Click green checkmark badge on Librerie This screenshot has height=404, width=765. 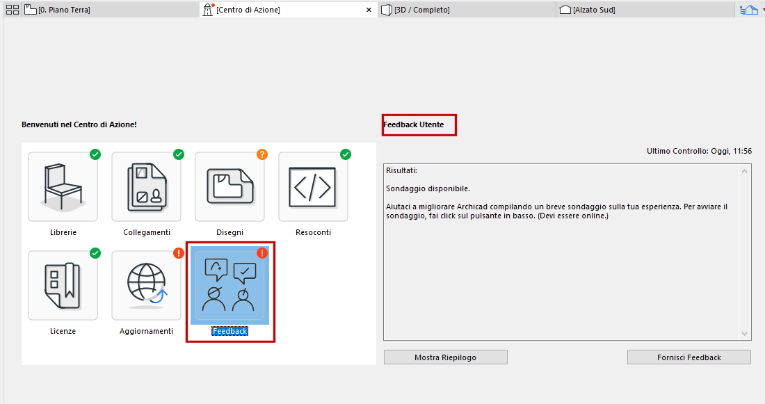pos(95,154)
